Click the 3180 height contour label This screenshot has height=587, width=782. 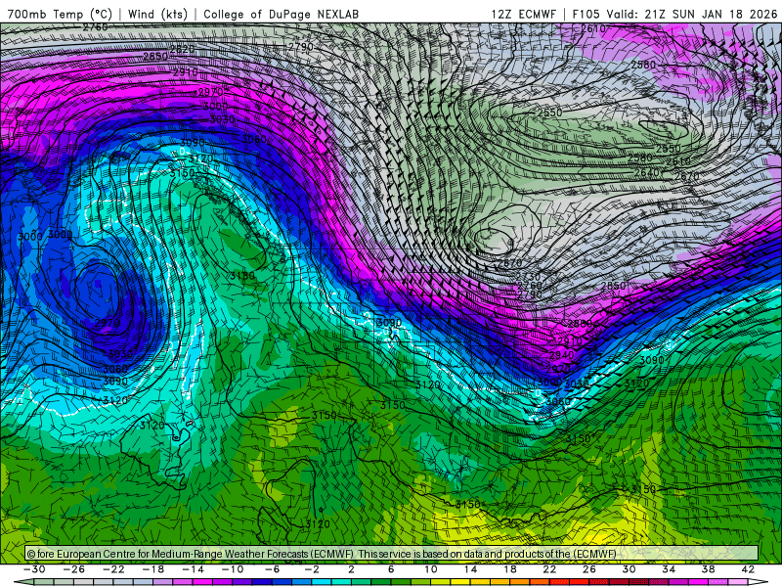242,276
